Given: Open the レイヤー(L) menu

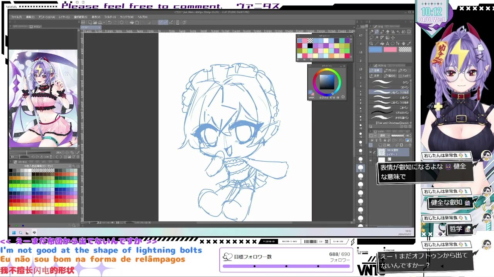Looking at the screenshot, I should (64, 17).
